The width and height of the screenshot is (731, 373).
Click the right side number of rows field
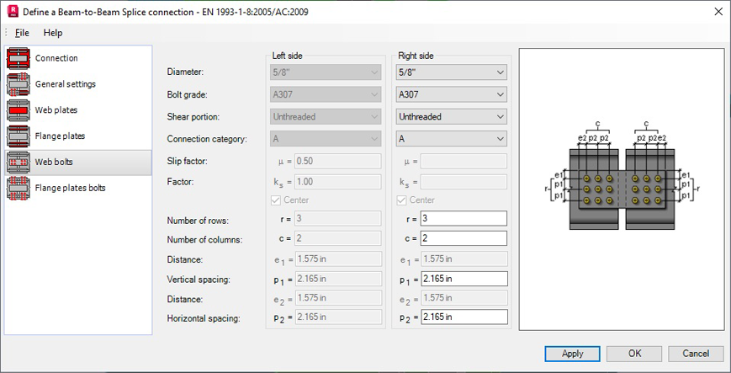463,219
